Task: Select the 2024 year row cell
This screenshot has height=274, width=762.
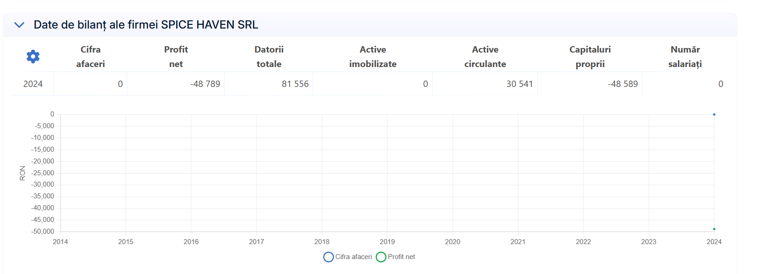Action: tap(33, 84)
